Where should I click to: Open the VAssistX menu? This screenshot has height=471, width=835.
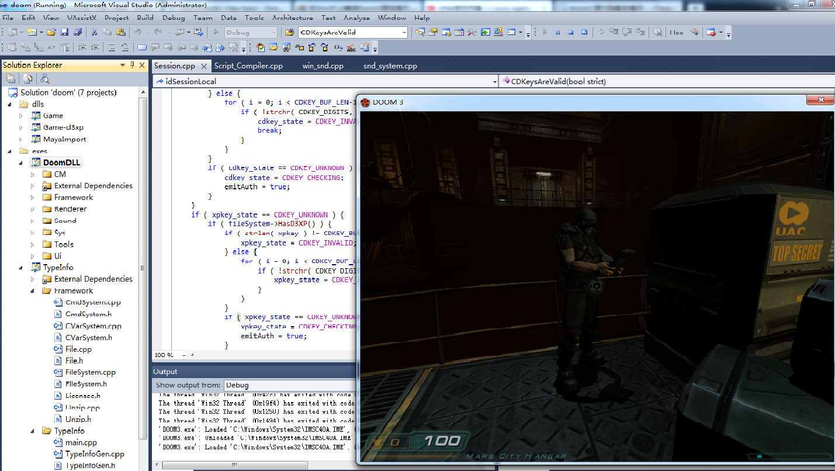coord(82,18)
